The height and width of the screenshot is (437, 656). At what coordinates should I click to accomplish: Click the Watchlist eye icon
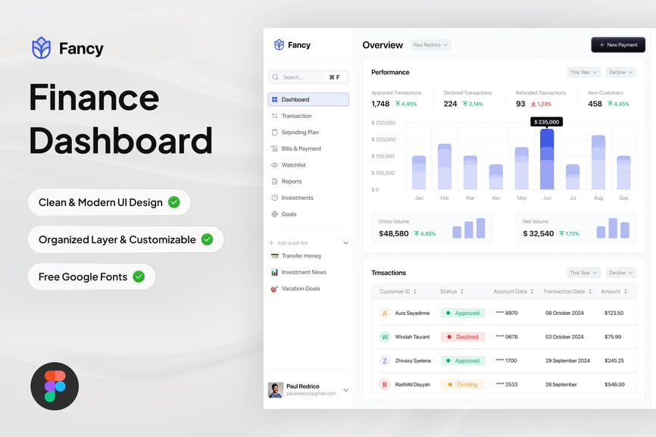[x=274, y=165]
